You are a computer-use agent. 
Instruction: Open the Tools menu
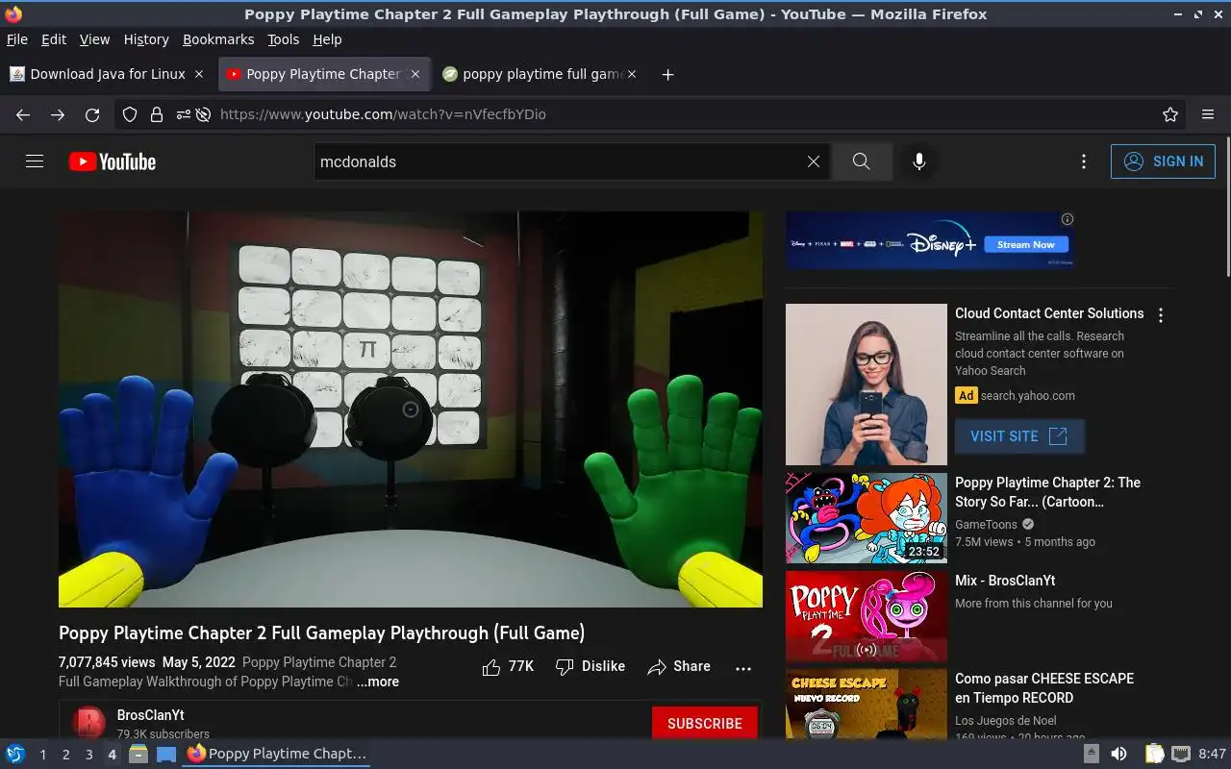pyautogui.click(x=284, y=39)
